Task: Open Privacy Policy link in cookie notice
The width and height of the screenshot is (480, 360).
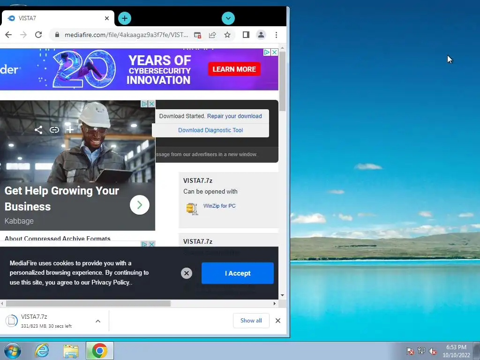Action: click(110, 283)
